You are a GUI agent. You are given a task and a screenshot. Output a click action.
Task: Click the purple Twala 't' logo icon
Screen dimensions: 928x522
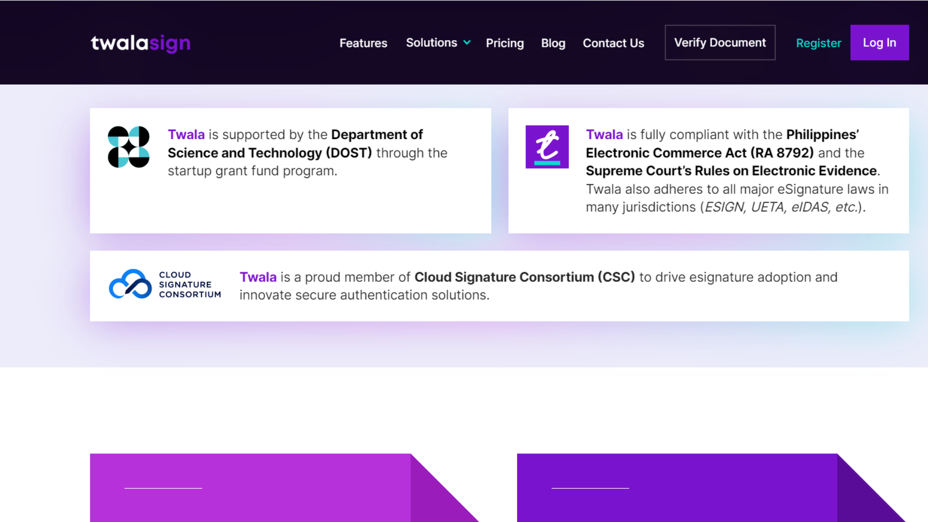click(x=547, y=147)
